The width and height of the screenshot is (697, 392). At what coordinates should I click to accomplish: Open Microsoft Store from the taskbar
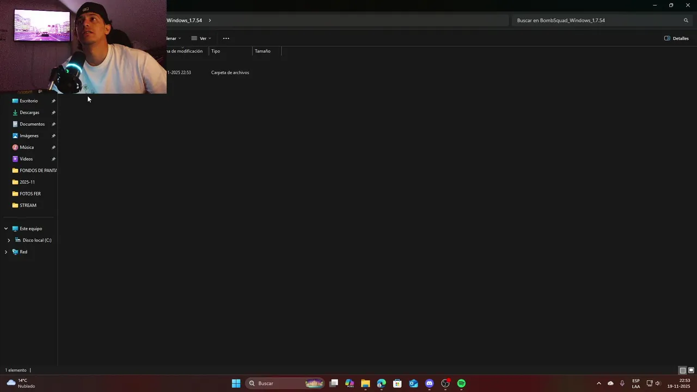coord(398,383)
